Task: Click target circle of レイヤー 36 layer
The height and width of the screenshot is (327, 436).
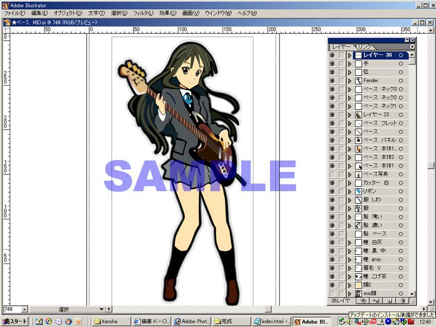Action: pyautogui.click(x=401, y=55)
